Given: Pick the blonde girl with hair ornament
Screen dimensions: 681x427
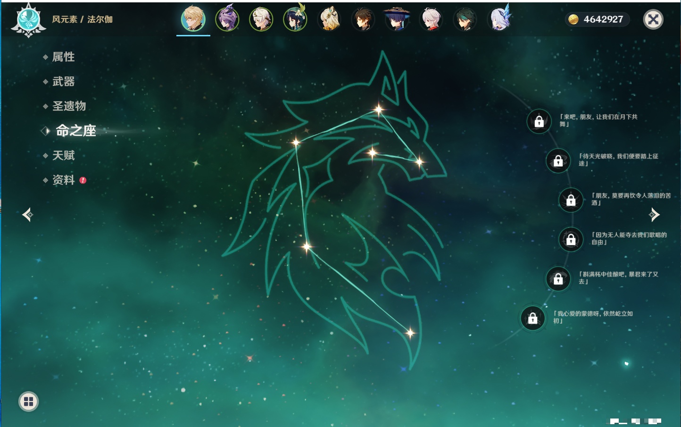Looking at the screenshot, I should [x=329, y=19].
